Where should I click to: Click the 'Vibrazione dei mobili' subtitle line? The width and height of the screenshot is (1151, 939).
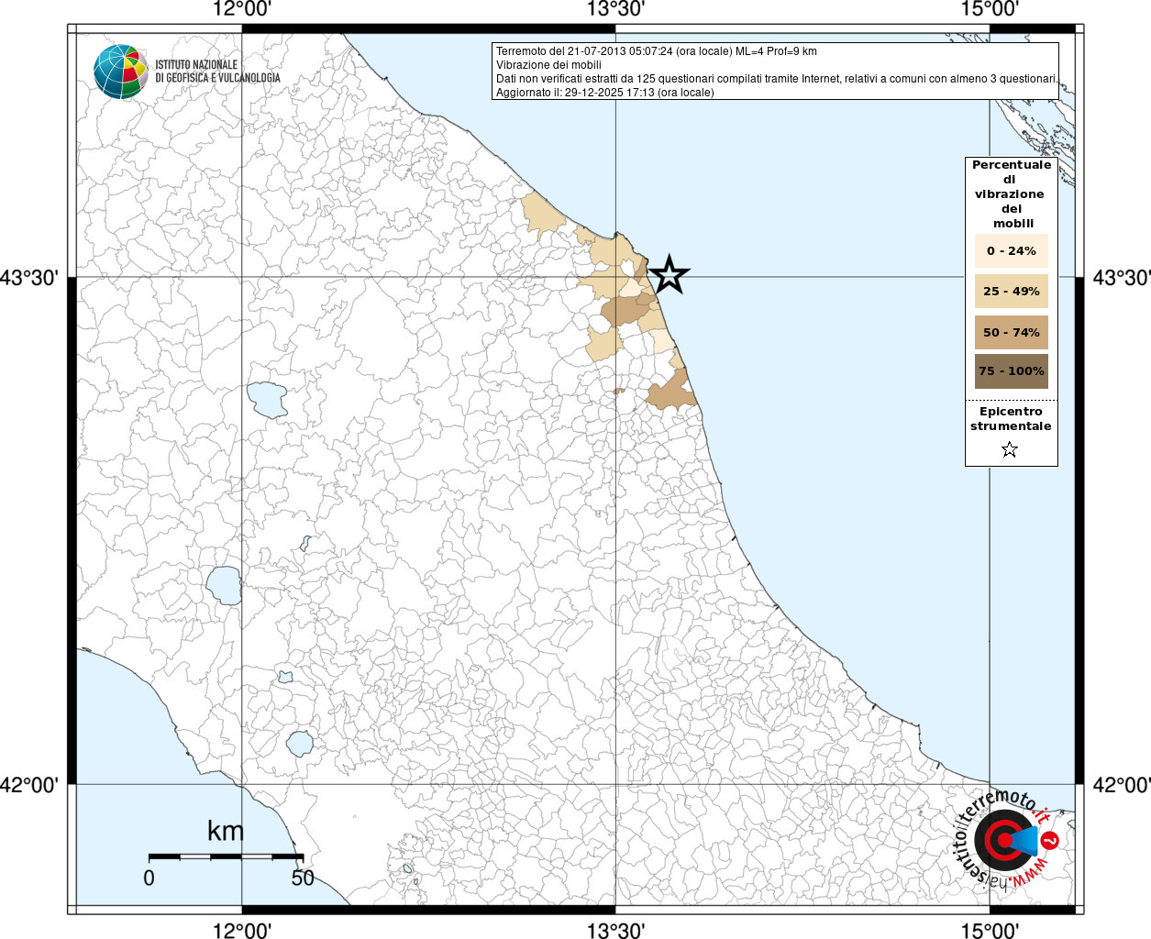pyautogui.click(x=548, y=65)
